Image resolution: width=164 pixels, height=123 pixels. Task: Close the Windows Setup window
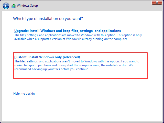coord(157,2)
